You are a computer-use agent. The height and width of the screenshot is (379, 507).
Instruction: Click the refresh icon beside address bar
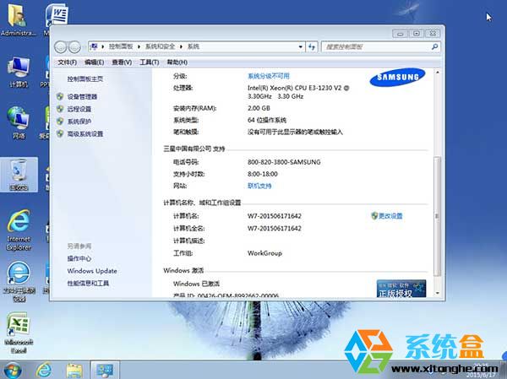pos(311,47)
